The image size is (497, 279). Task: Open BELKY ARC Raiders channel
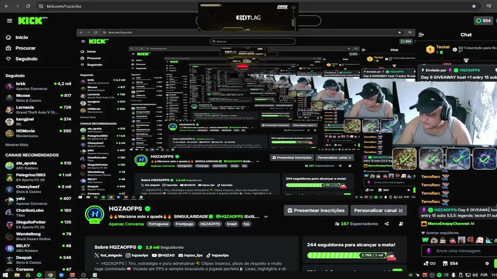pyautogui.click(x=38, y=248)
